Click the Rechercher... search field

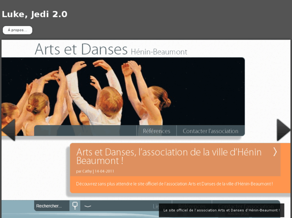click(x=52, y=206)
